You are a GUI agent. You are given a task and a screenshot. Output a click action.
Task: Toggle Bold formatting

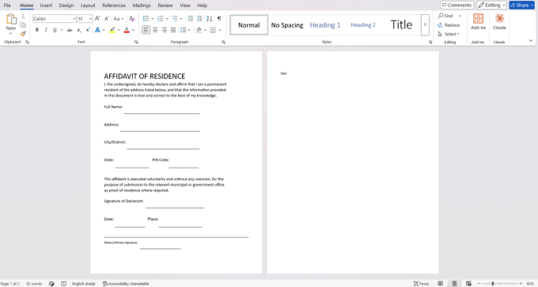[x=37, y=30]
